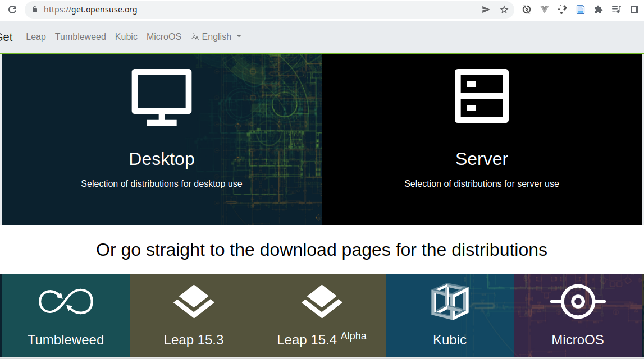Screen dimensions: 644x359
Task: Click the Kubic cube icon
Action: coord(450,302)
